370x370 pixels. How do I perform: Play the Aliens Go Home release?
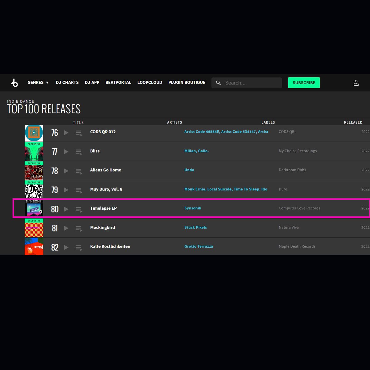(66, 171)
